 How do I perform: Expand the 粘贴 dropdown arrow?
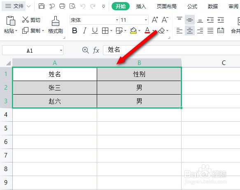pos(16,31)
